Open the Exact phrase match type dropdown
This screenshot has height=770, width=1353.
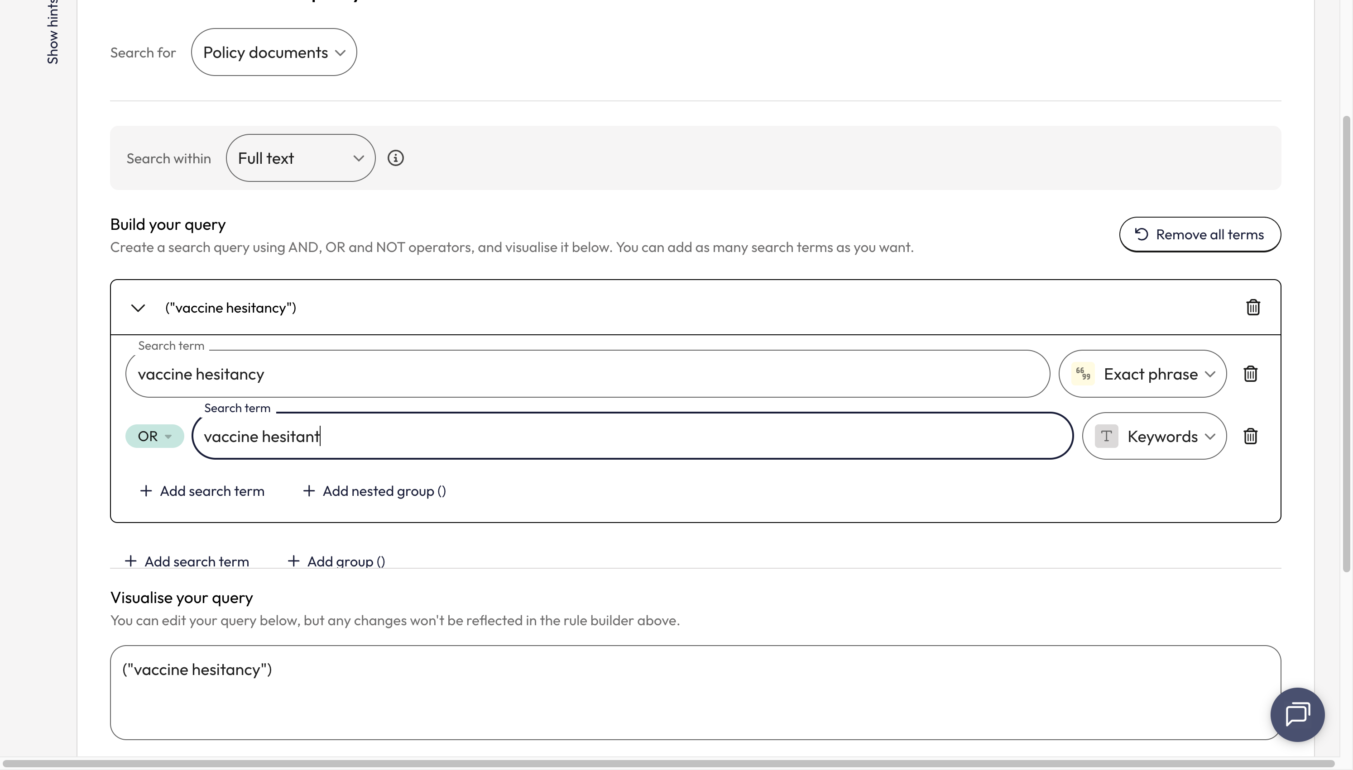[1142, 374]
